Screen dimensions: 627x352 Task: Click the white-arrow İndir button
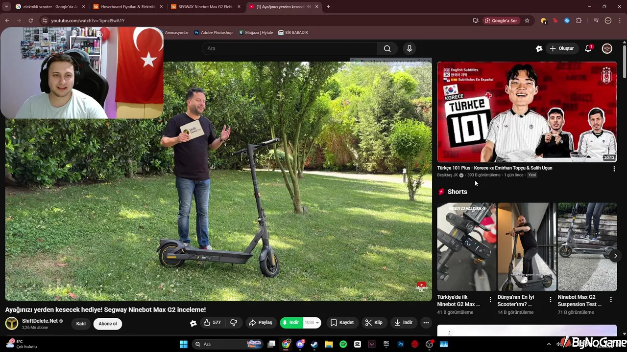point(403,323)
